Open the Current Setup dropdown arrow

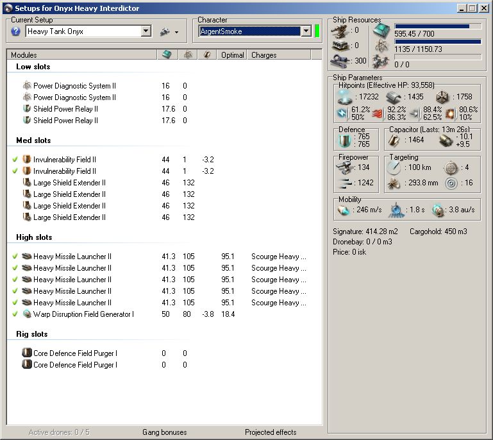(146, 31)
